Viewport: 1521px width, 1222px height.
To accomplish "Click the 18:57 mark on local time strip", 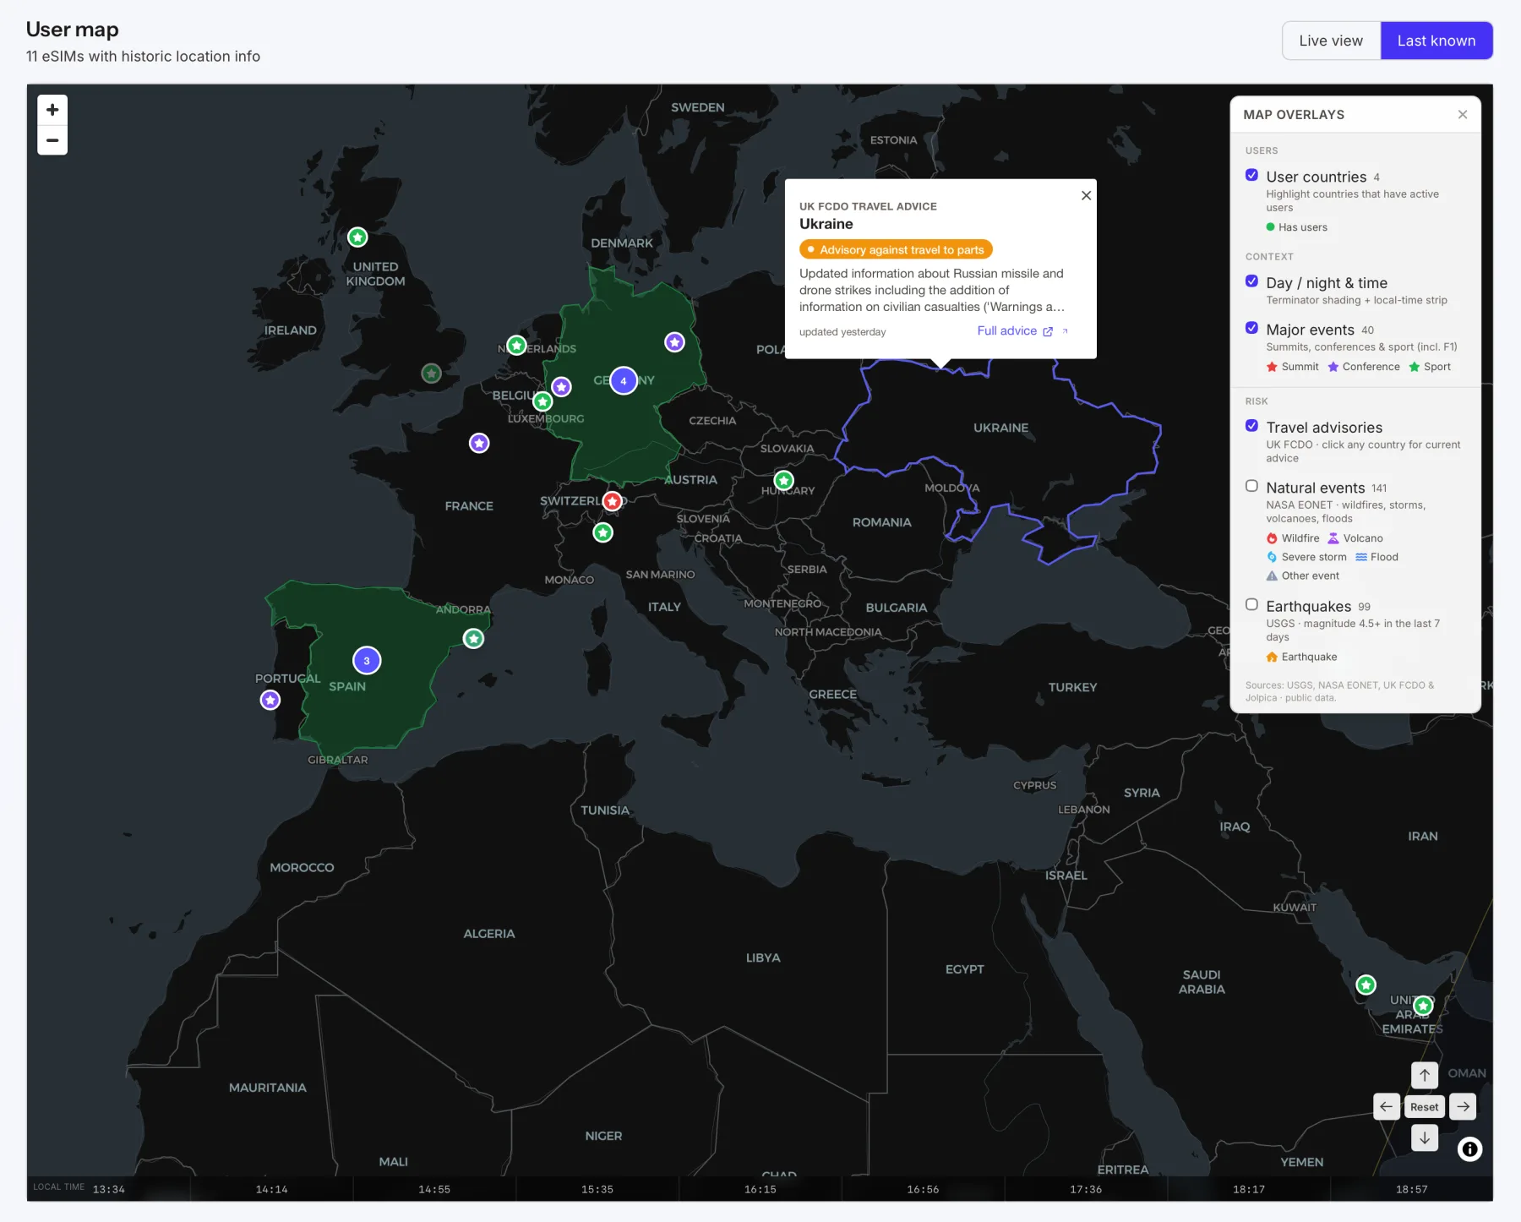I will click(1411, 1189).
